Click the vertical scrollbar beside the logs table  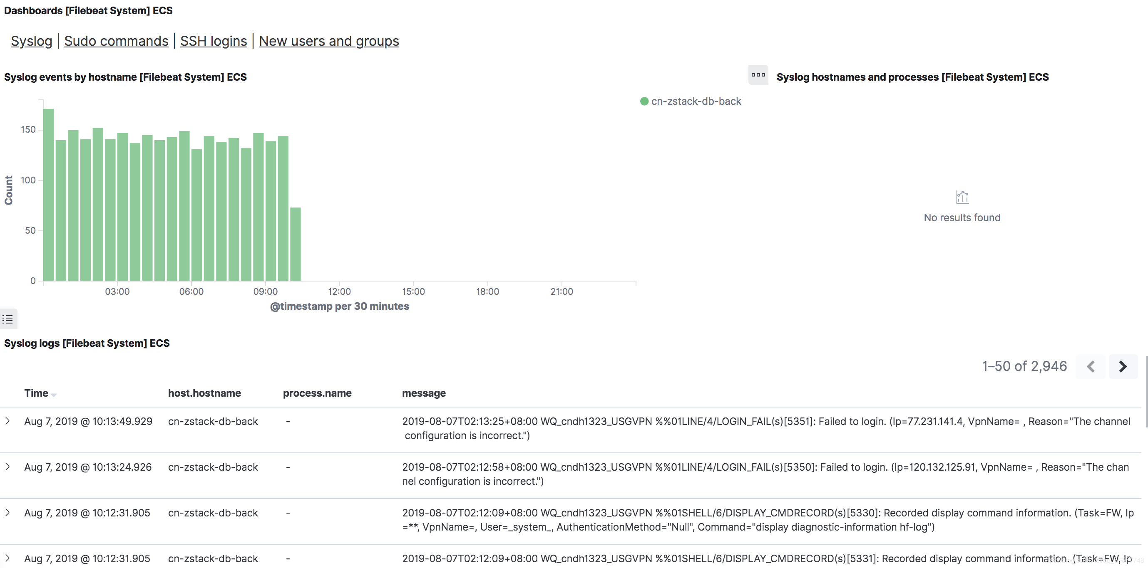[1146, 392]
